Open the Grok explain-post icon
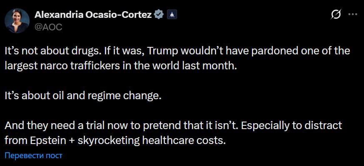The width and height of the screenshot is (364, 166). pyautogui.click(x=336, y=15)
